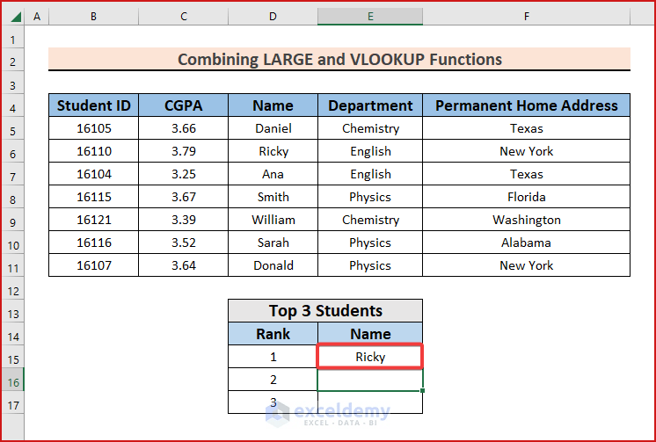The image size is (656, 442).
Task: Select CGPA cell 3.25
Action: pos(183,173)
